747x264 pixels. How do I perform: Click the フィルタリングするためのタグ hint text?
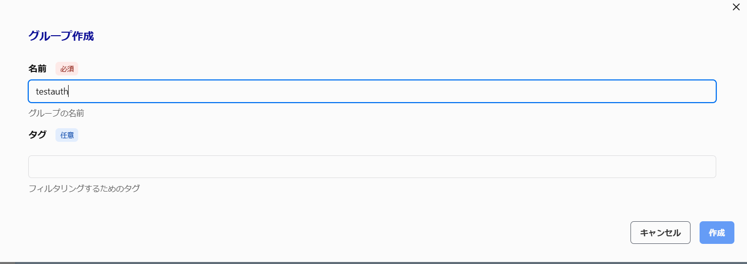(x=84, y=189)
